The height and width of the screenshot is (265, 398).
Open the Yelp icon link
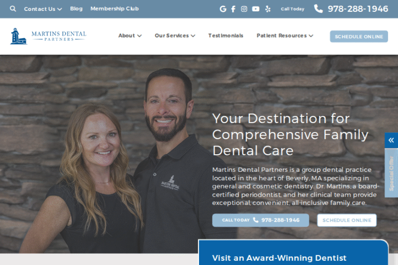coord(268,9)
